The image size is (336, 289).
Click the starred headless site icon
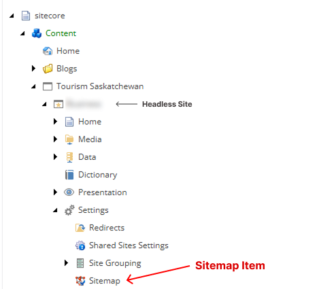[58, 104]
